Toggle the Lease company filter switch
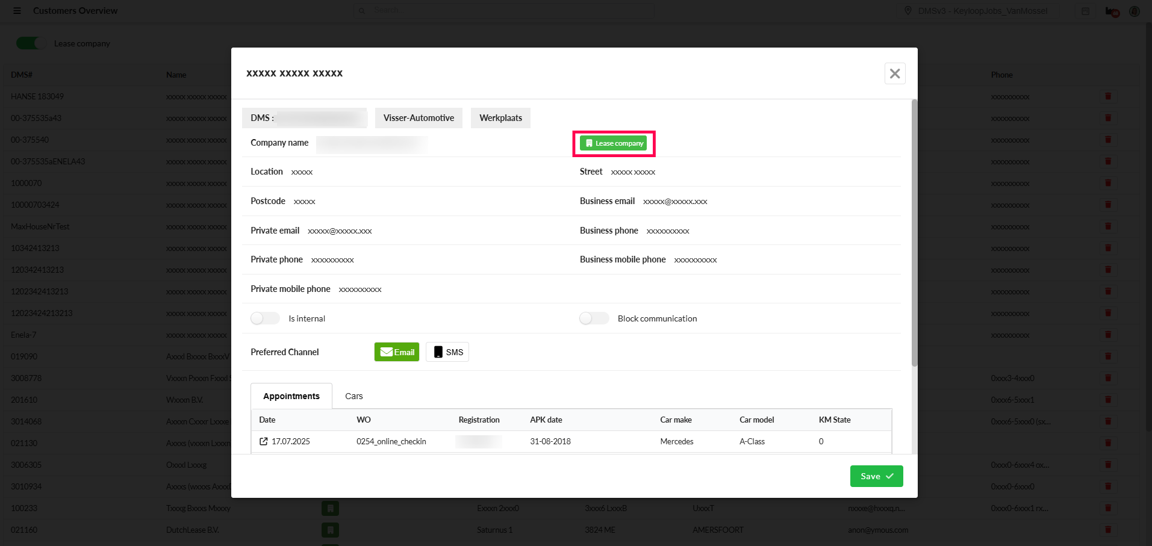Screen dimensions: 1152x546 click(x=30, y=43)
